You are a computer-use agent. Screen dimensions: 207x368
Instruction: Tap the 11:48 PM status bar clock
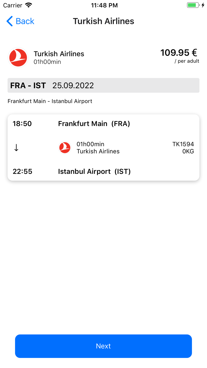[x=104, y=5]
